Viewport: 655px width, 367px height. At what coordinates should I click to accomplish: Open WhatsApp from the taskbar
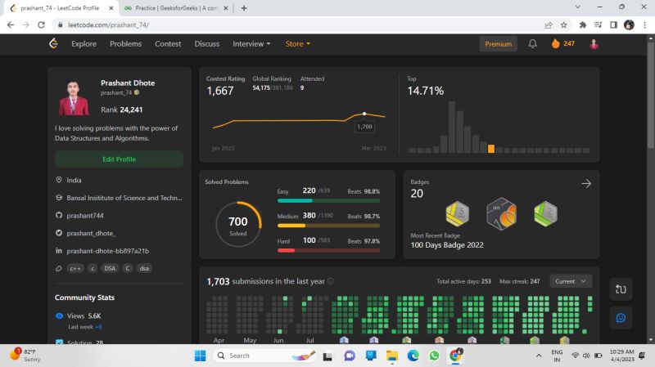coord(434,356)
